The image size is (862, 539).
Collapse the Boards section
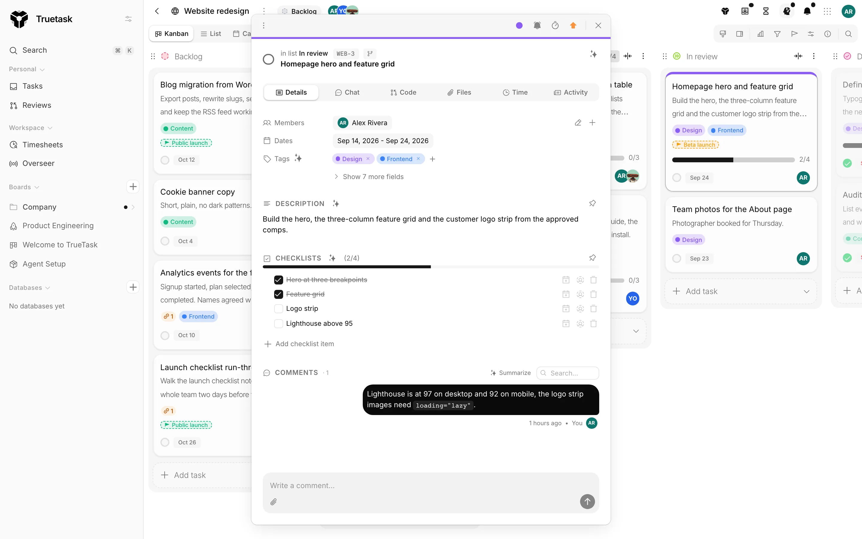tap(24, 187)
